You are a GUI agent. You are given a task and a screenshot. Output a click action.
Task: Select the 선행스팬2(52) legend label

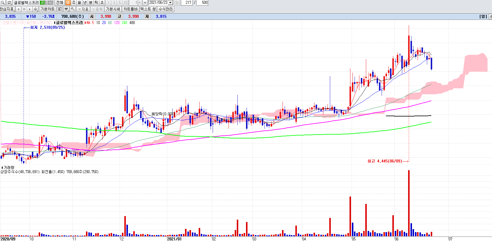[x=40, y=23]
